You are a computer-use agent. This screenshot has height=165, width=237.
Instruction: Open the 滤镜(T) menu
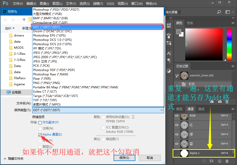coord(98,4)
